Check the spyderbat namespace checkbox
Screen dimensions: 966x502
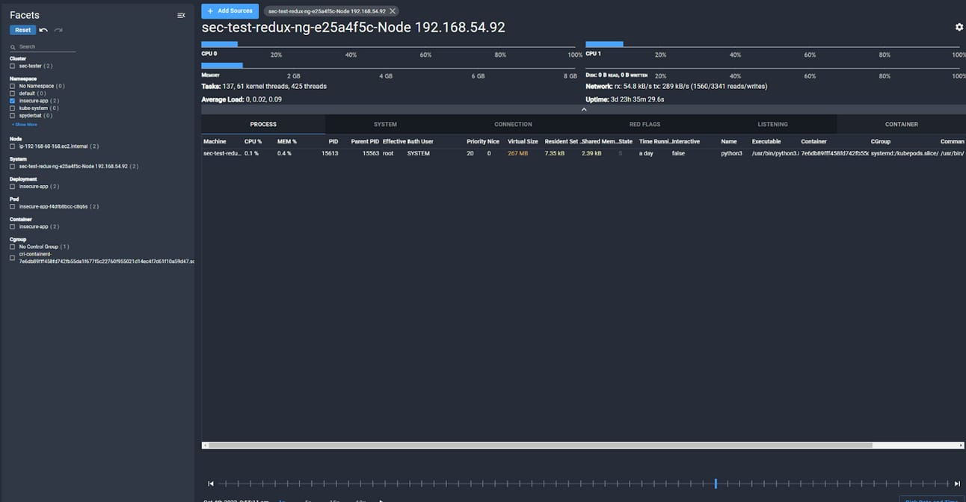(x=13, y=116)
